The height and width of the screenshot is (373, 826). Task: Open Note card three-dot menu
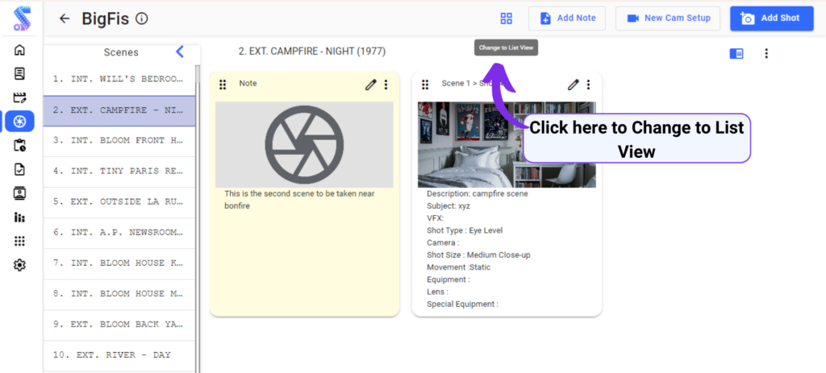pyautogui.click(x=386, y=84)
